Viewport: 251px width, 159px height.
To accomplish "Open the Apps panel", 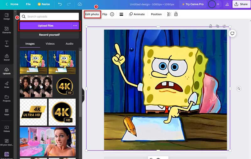I will 7,112.
